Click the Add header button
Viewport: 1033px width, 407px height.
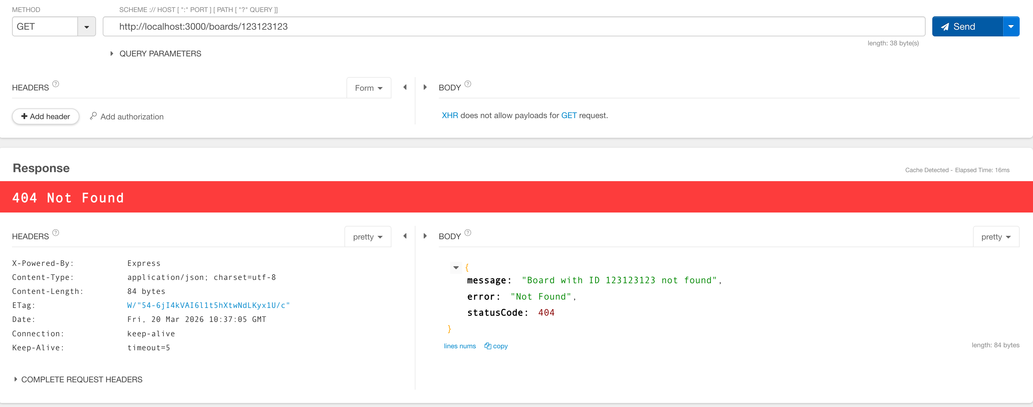(x=45, y=116)
